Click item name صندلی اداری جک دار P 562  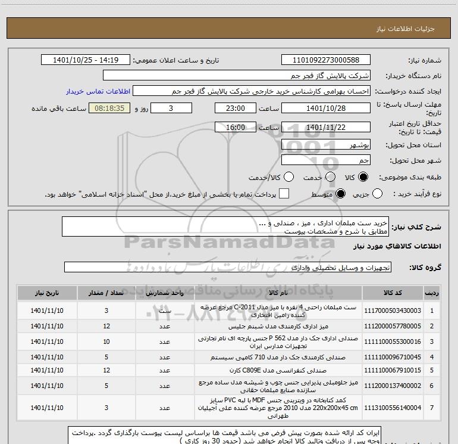[278, 342]
